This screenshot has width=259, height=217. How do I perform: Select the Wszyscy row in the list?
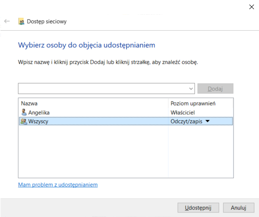(126, 121)
